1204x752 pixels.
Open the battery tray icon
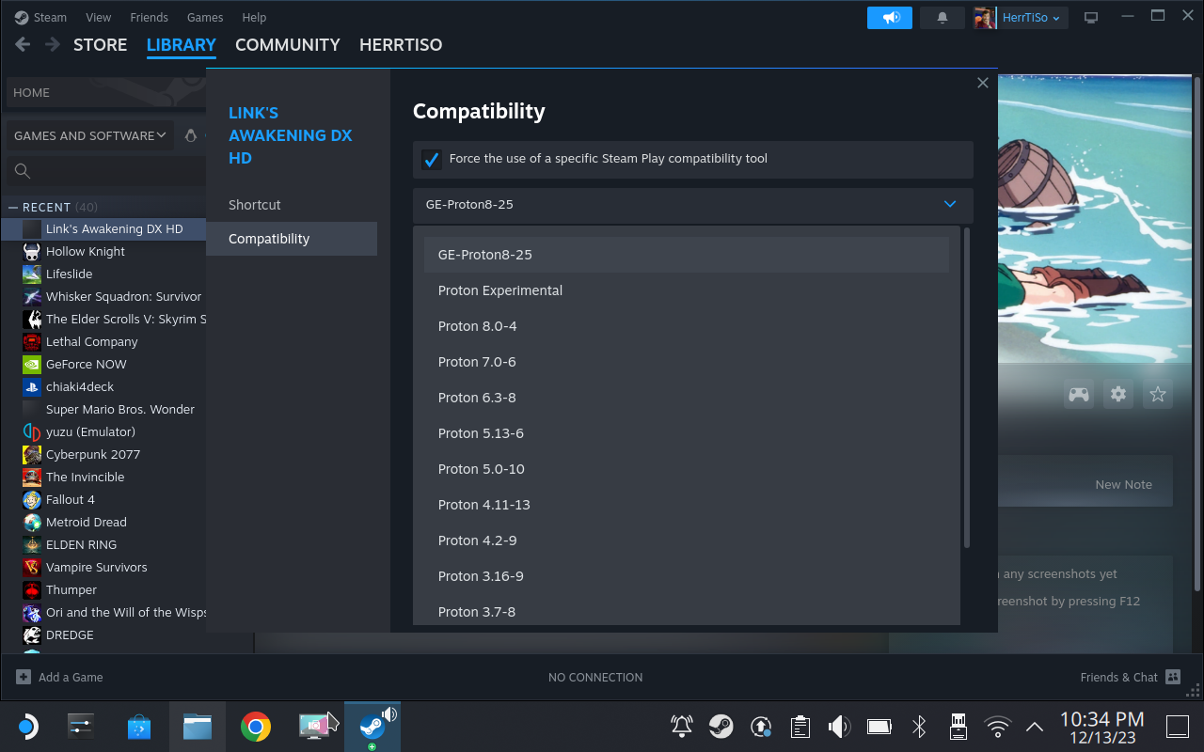tap(879, 726)
